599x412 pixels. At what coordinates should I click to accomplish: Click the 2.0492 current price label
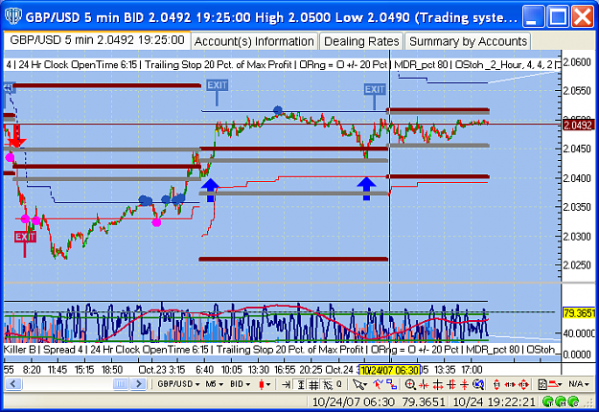[578, 126]
